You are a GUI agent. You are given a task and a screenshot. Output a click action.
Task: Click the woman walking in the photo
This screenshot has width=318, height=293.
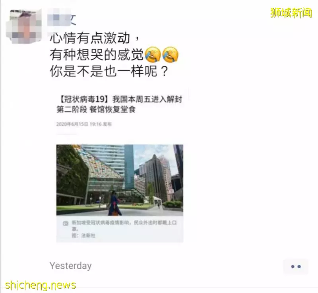[x=115, y=203]
